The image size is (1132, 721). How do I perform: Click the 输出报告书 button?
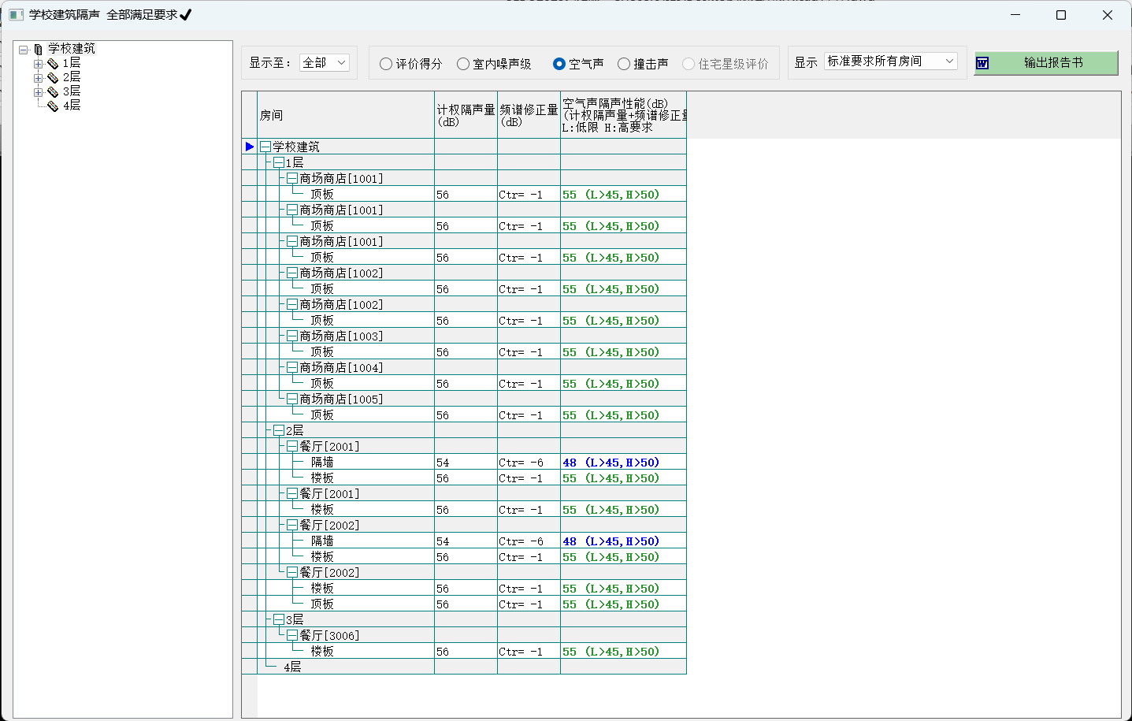tap(1052, 63)
